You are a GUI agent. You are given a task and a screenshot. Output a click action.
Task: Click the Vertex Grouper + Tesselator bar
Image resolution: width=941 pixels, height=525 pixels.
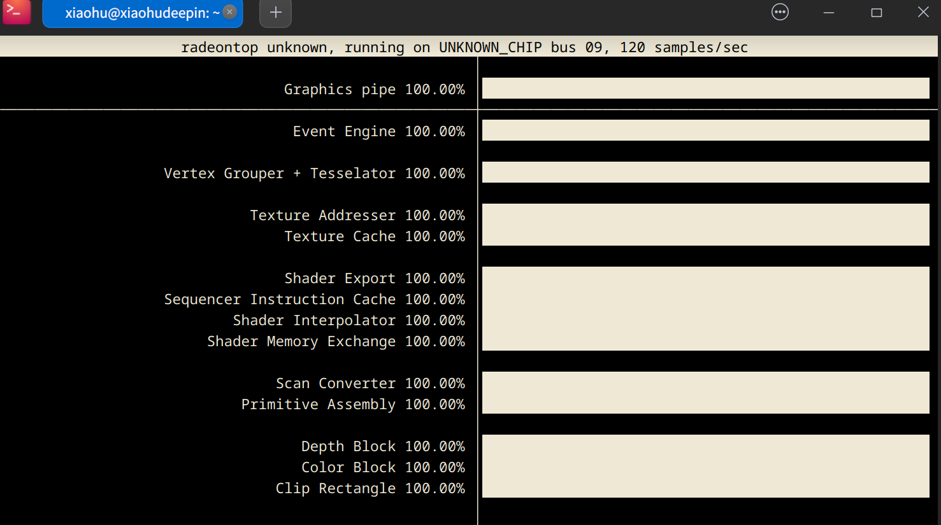coord(705,172)
